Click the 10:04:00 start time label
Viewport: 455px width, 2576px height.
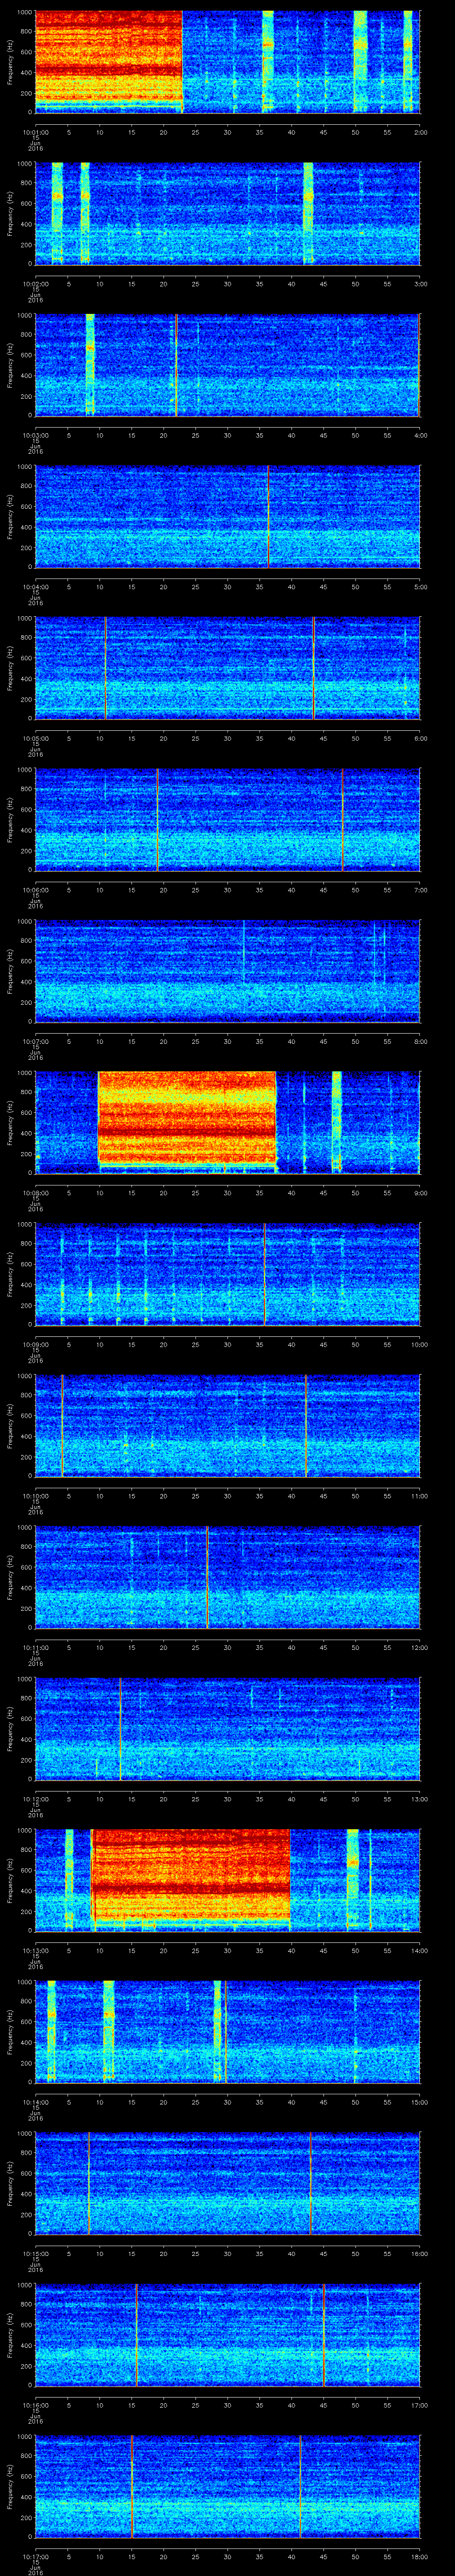[x=35, y=586]
